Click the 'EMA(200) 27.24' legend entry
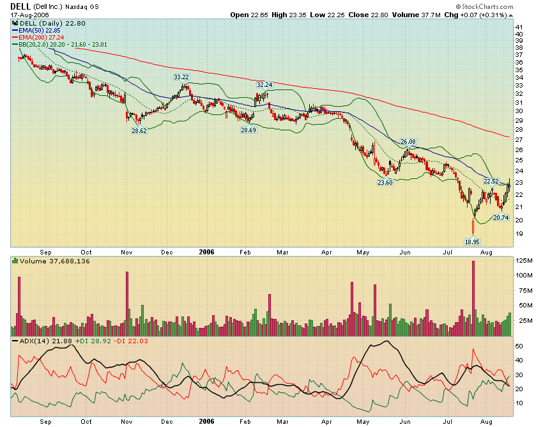Image resolution: width=543 pixels, height=427 pixels. pyautogui.click(x=42, y=38)
